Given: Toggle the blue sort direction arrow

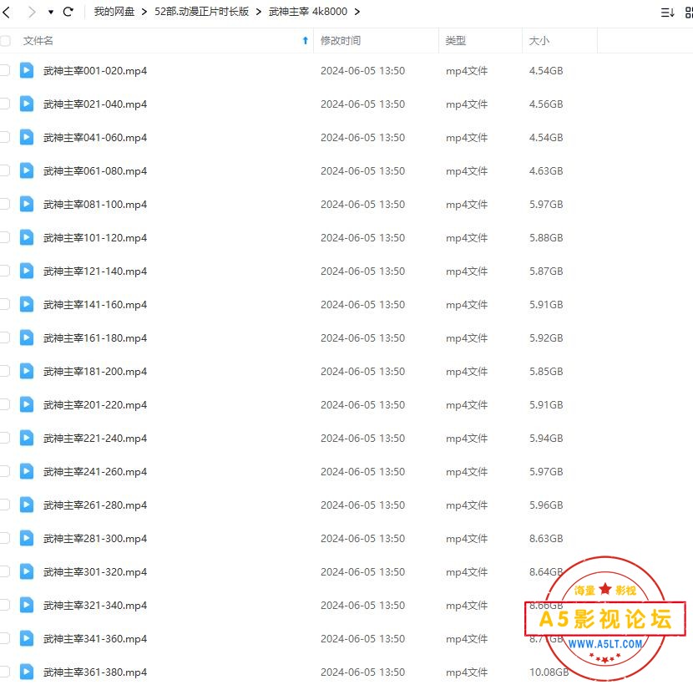Looking at the screenshot, I should tap(305, 41).
